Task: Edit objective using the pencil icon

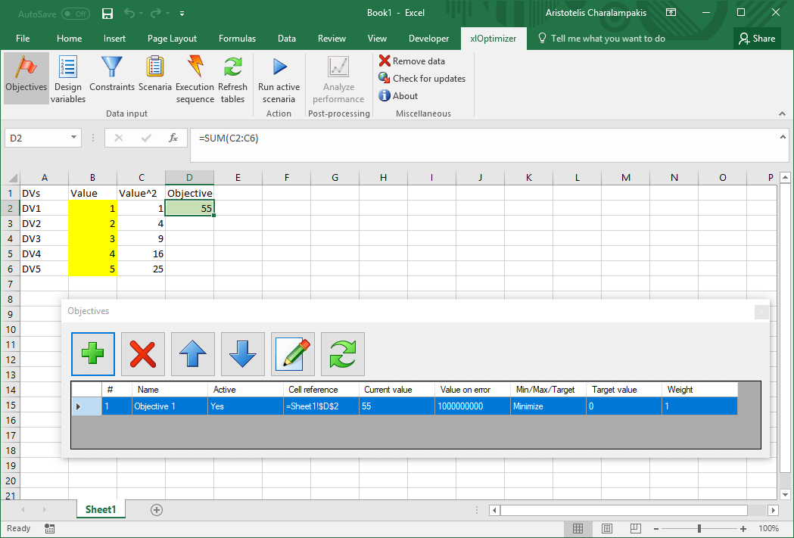Action: tap(293, 354)
